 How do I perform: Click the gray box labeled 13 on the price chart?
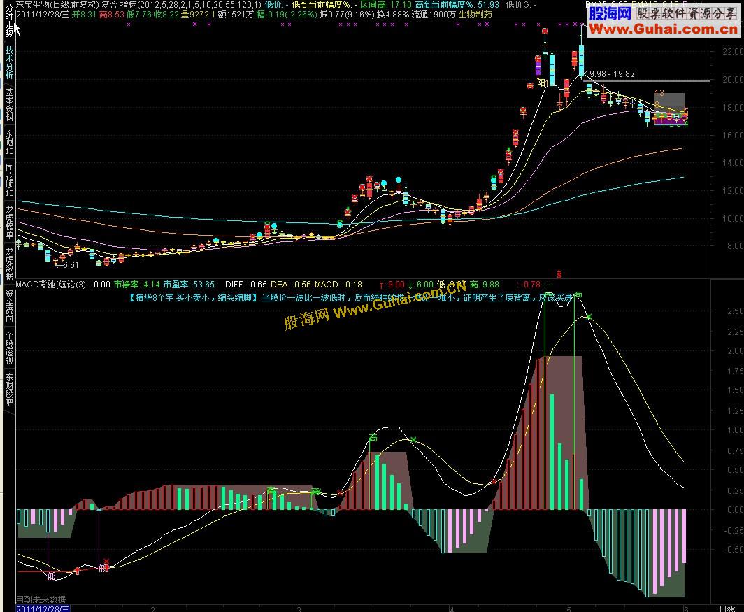point(669,102)
